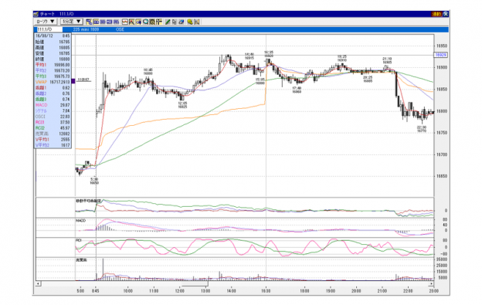Viewport: 482px width, 305px height.
Task: Click the chart link settings toolbar icon
Action: point(89,22)
